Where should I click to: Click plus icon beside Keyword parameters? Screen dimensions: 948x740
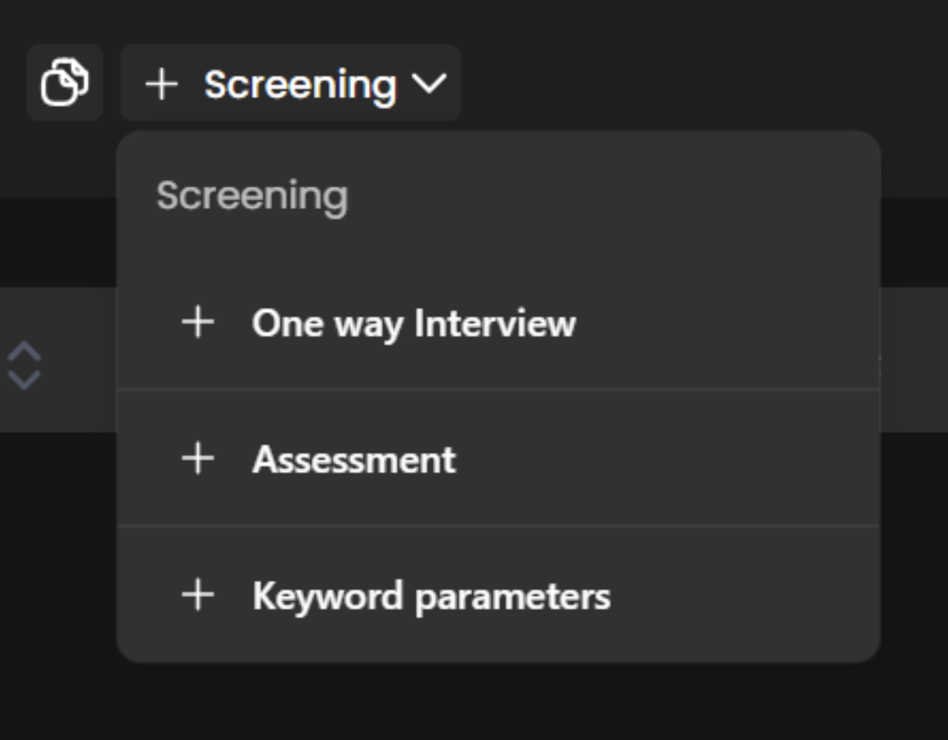pyautogui.click(x=198, y=595)
